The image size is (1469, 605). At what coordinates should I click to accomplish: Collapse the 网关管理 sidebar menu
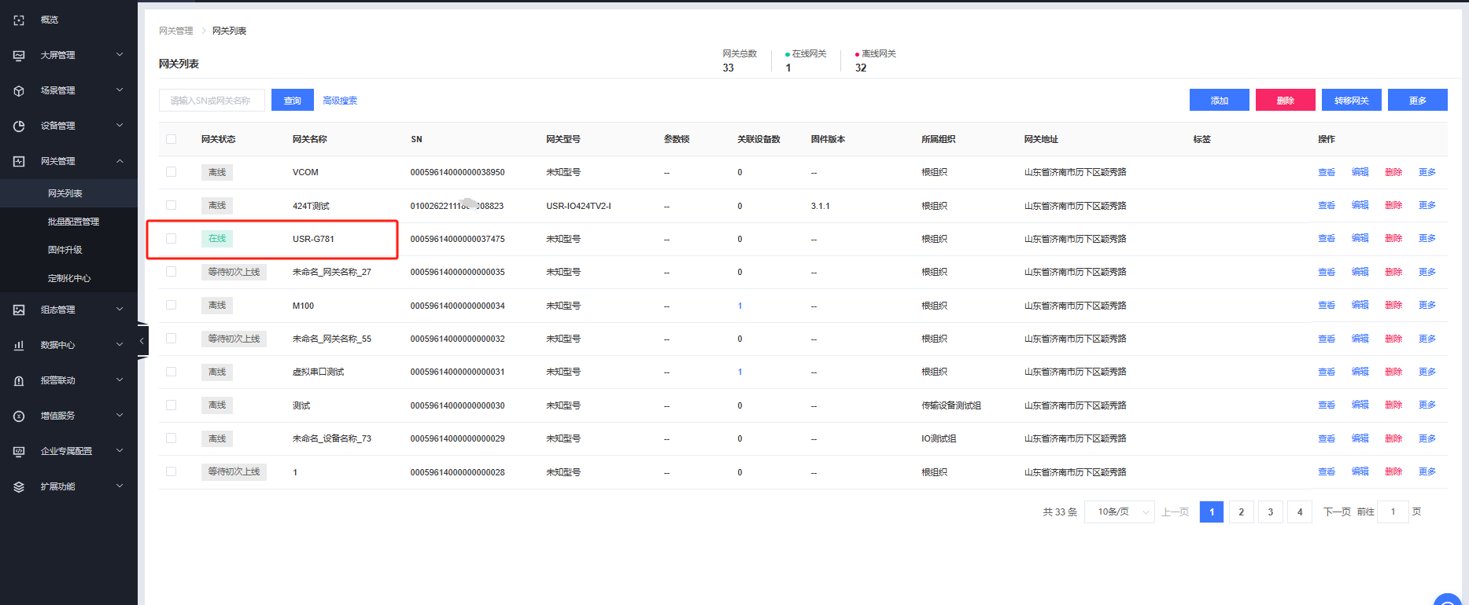coord(120,161)
